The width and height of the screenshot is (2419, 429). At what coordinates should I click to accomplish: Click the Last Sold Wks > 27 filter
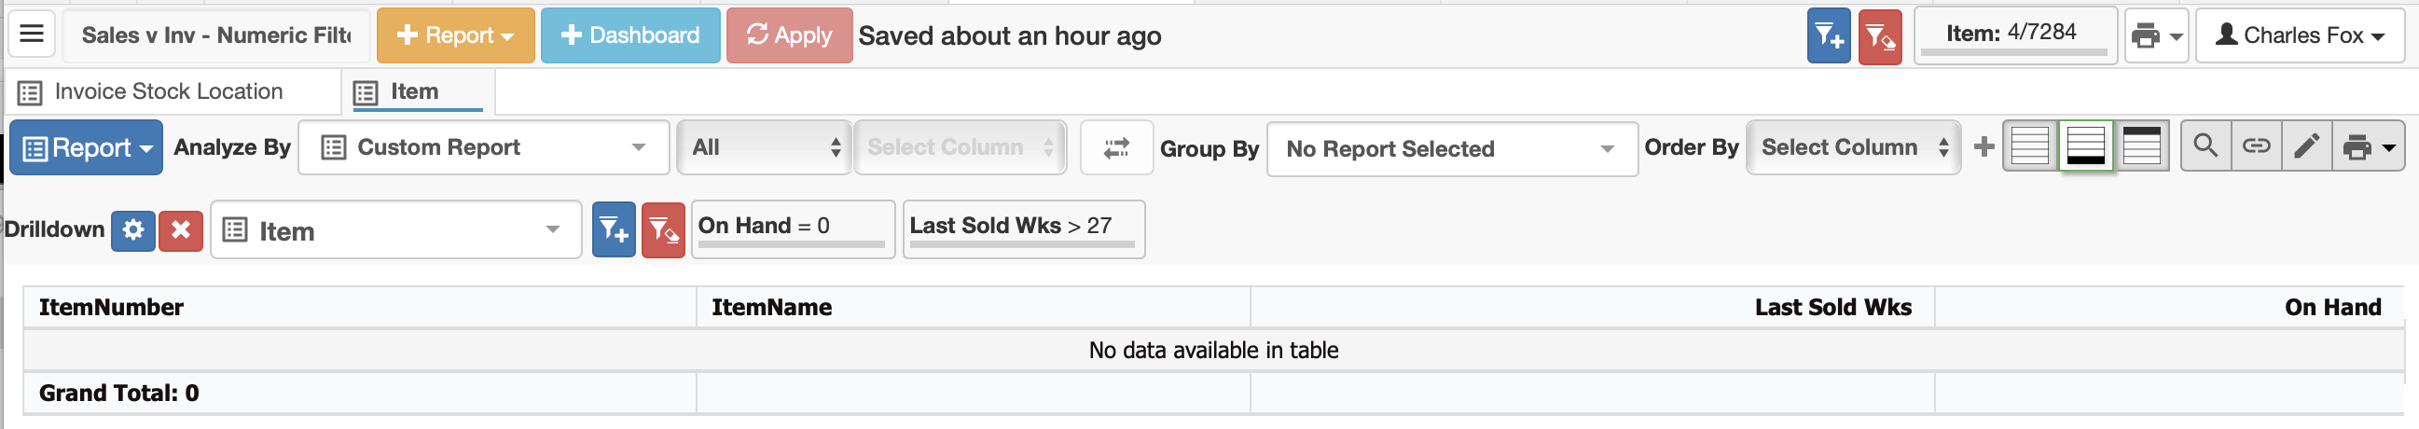[x=1023, y=229]
